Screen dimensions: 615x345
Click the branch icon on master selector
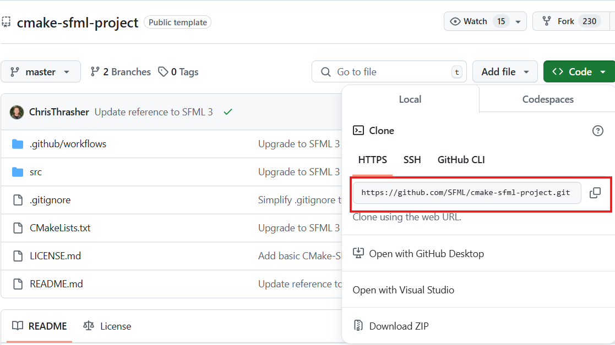pos(15,71)
